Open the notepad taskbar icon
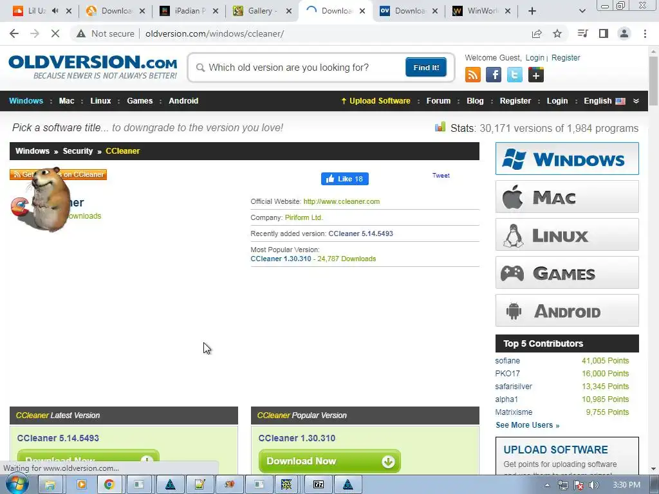 click(200, 485)
